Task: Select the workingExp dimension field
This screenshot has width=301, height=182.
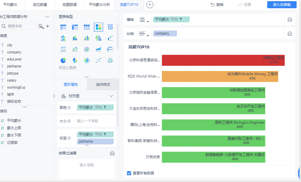Action: click(x=16, y=87)
